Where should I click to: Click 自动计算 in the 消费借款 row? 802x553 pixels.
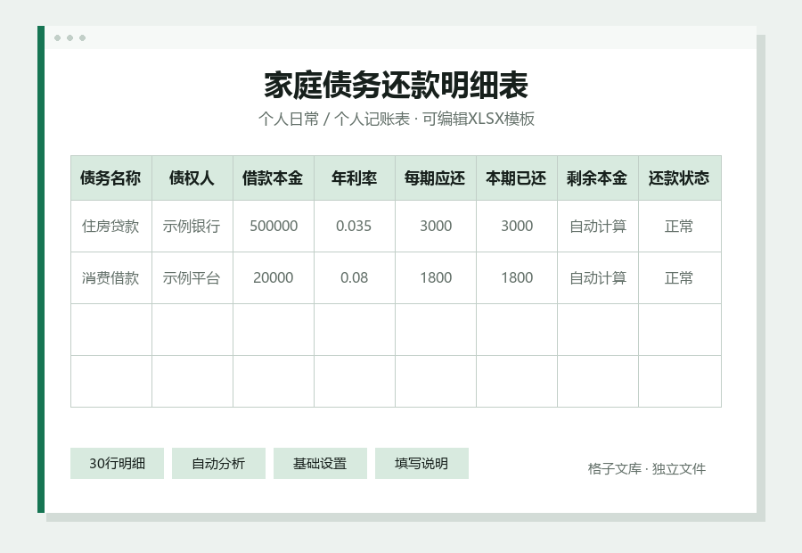pos(597,278)
